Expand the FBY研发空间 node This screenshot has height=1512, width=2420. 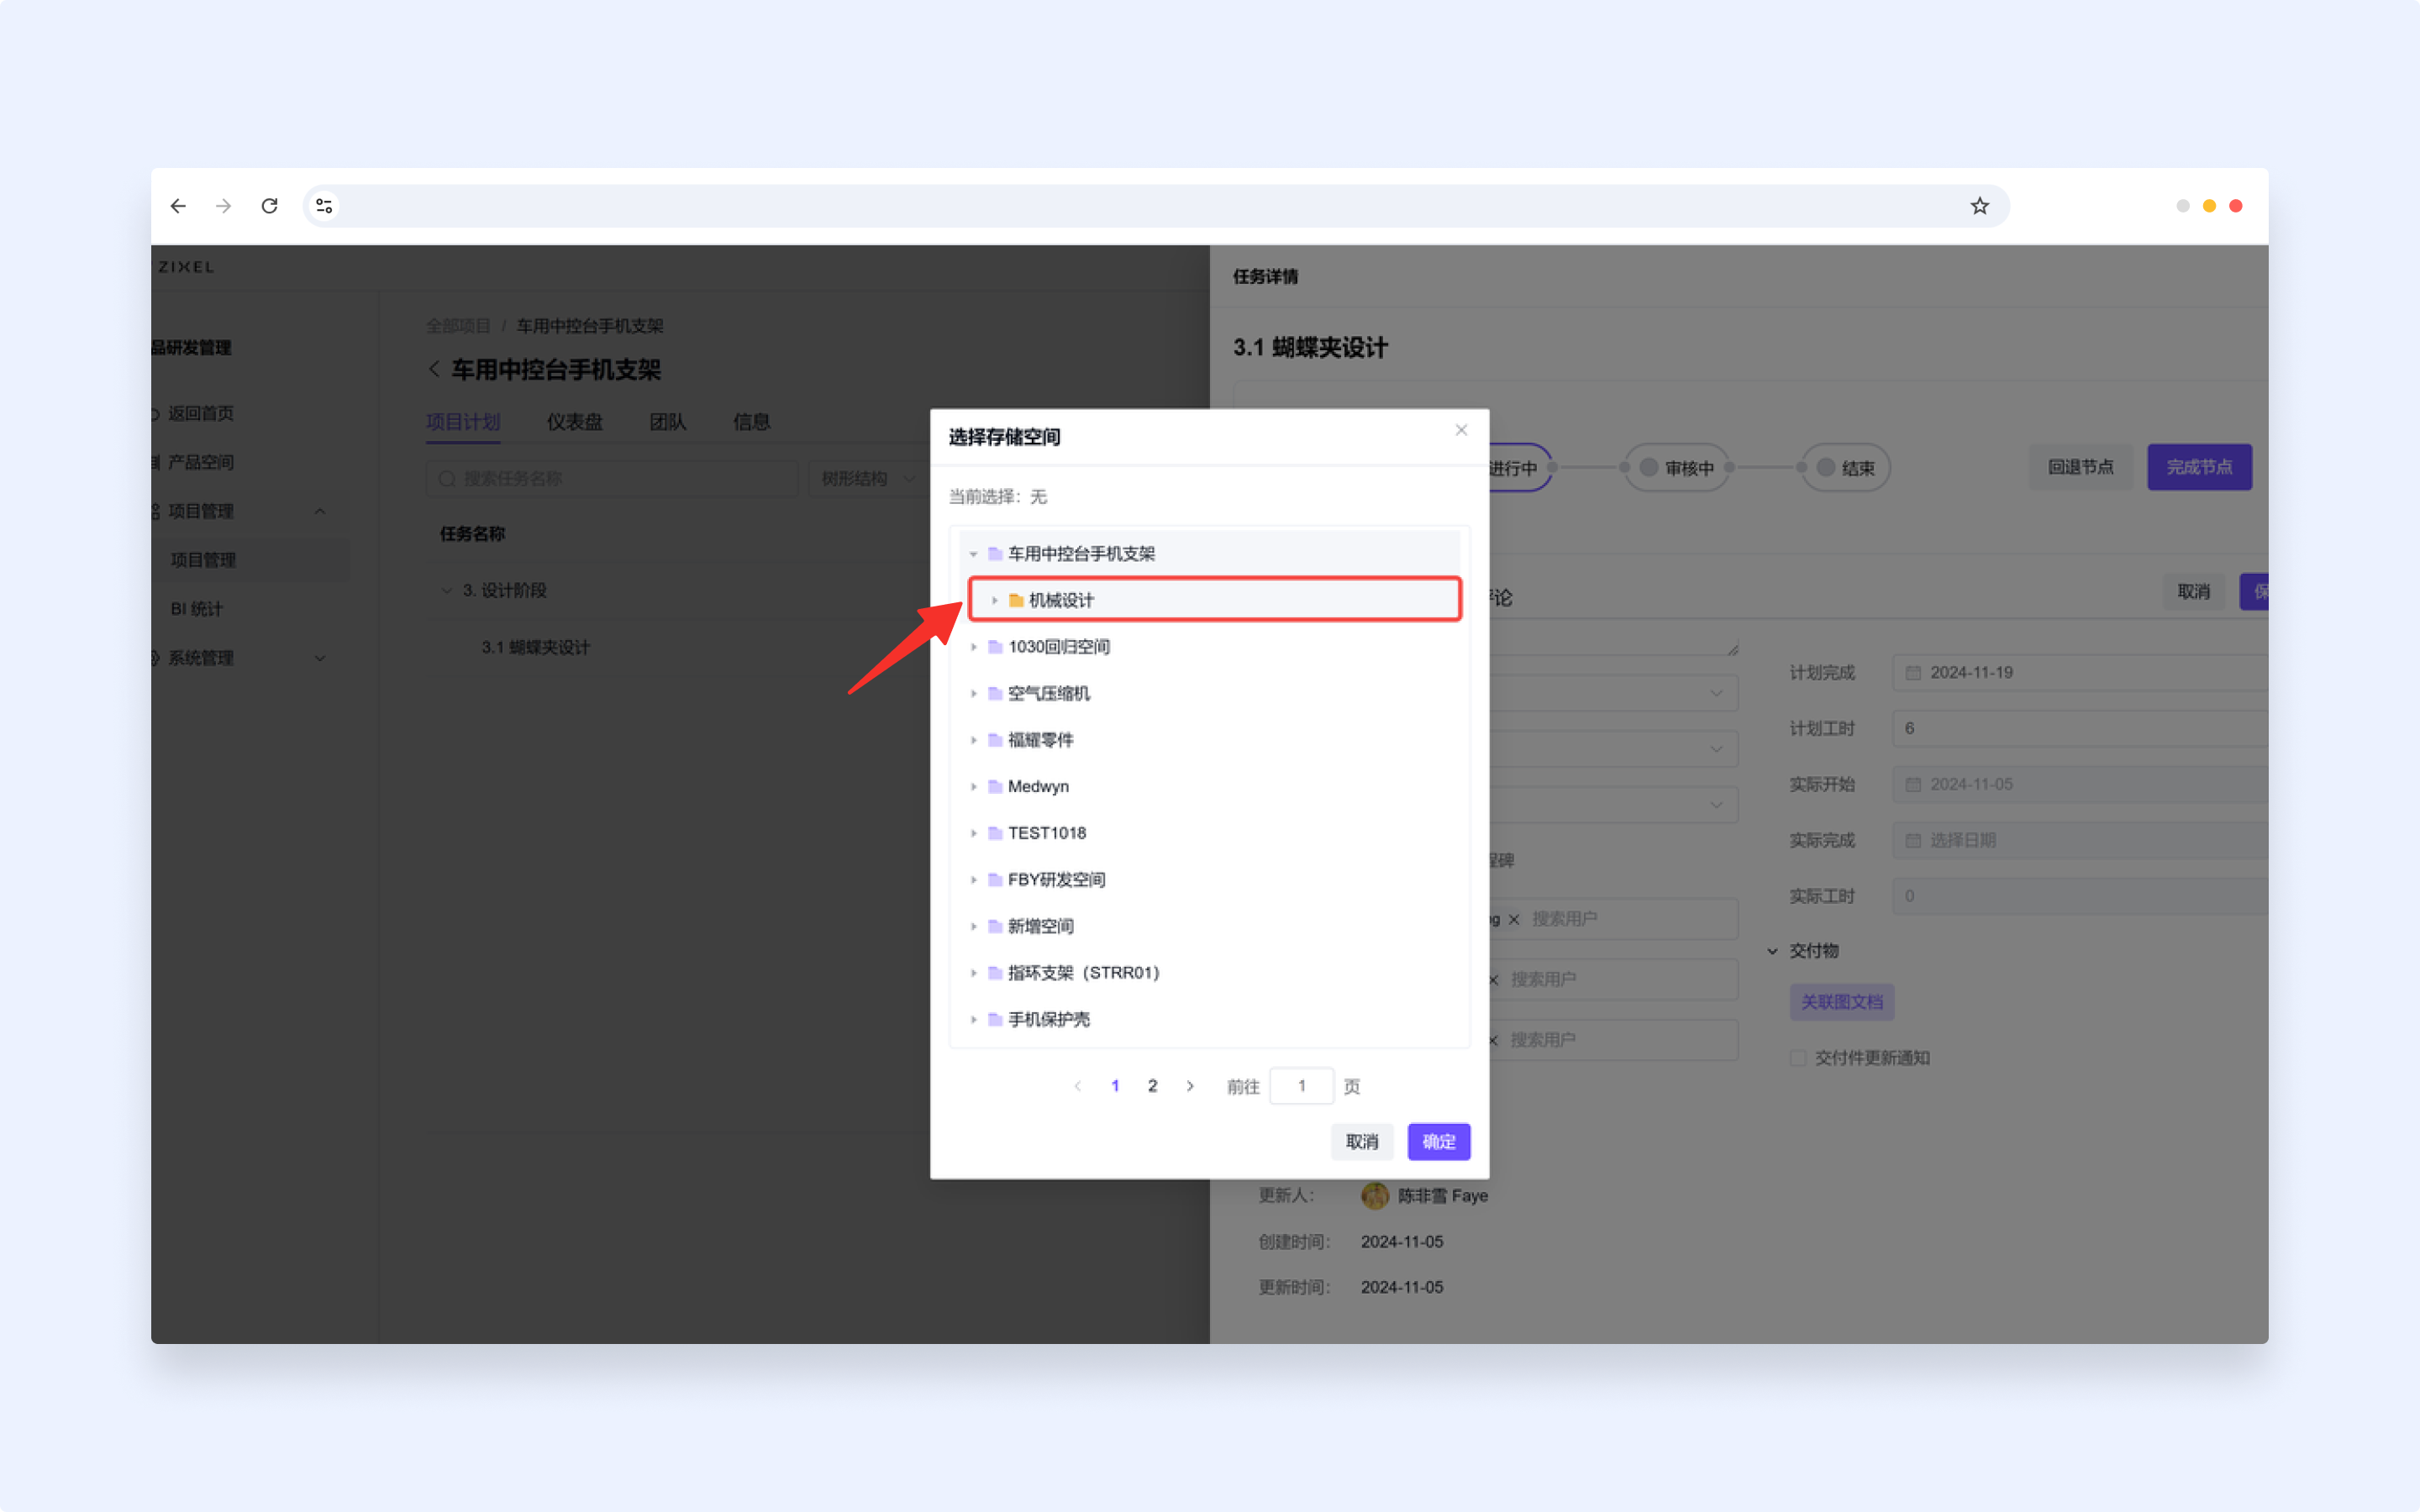(x=973, y=880)
